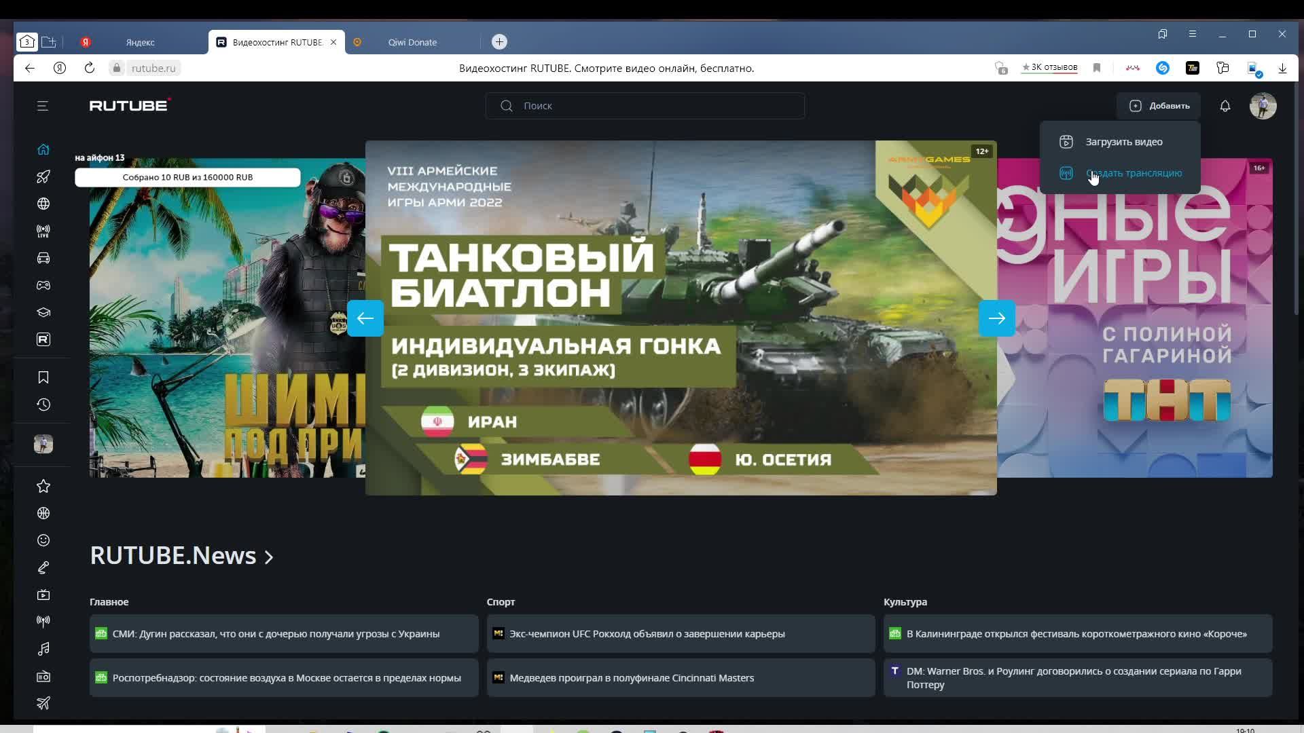This screenshot has width=1304, height=733.
Task: Open the LIVE broadcasts sidebar icon
Action: pos(43,231)
